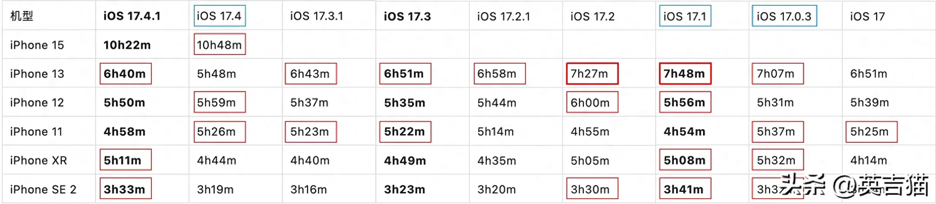
Task: Select the iPhone XR row label
Action: [x=38, y=160]
